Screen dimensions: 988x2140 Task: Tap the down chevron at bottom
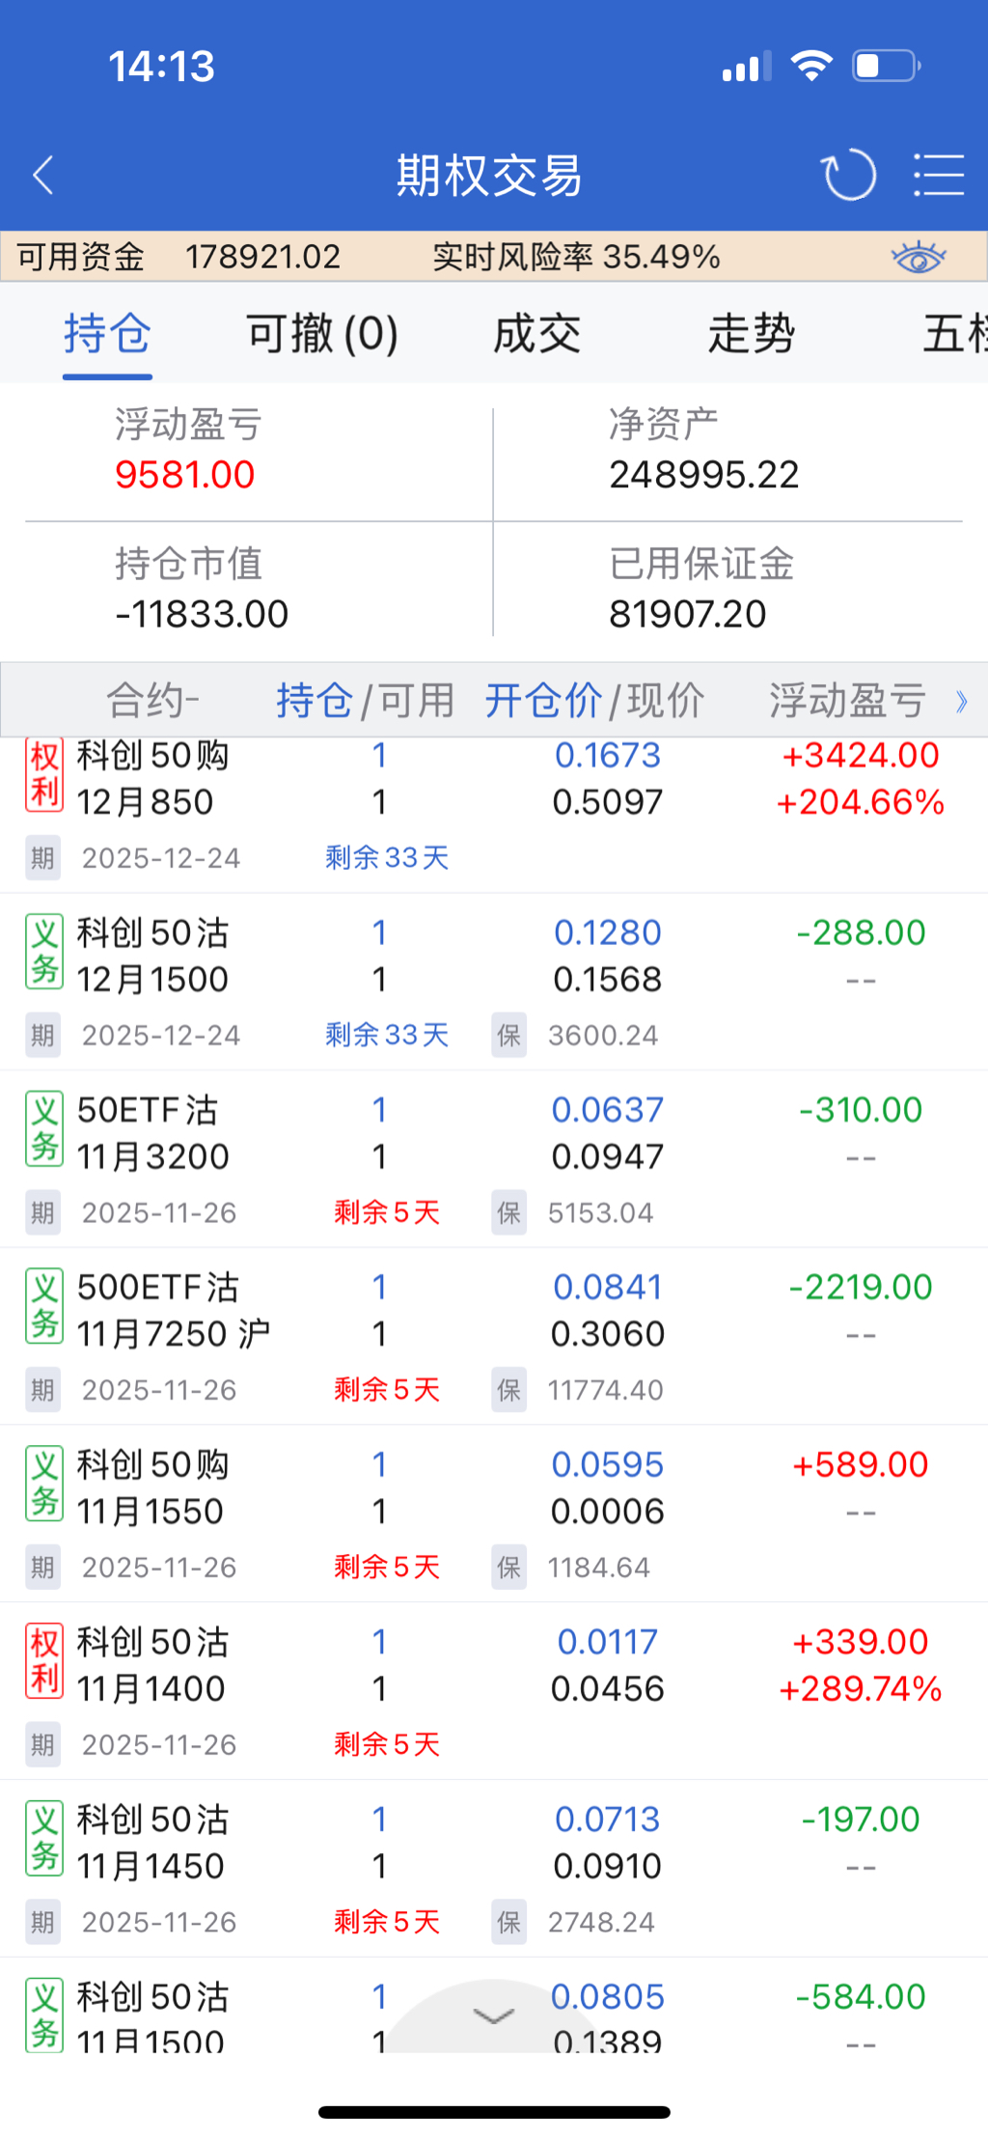pyautogui.click(x=493, y=2016)
